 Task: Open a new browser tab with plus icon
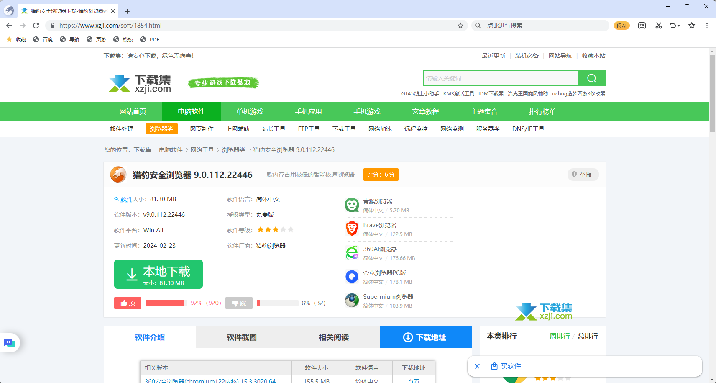(127, 11)
